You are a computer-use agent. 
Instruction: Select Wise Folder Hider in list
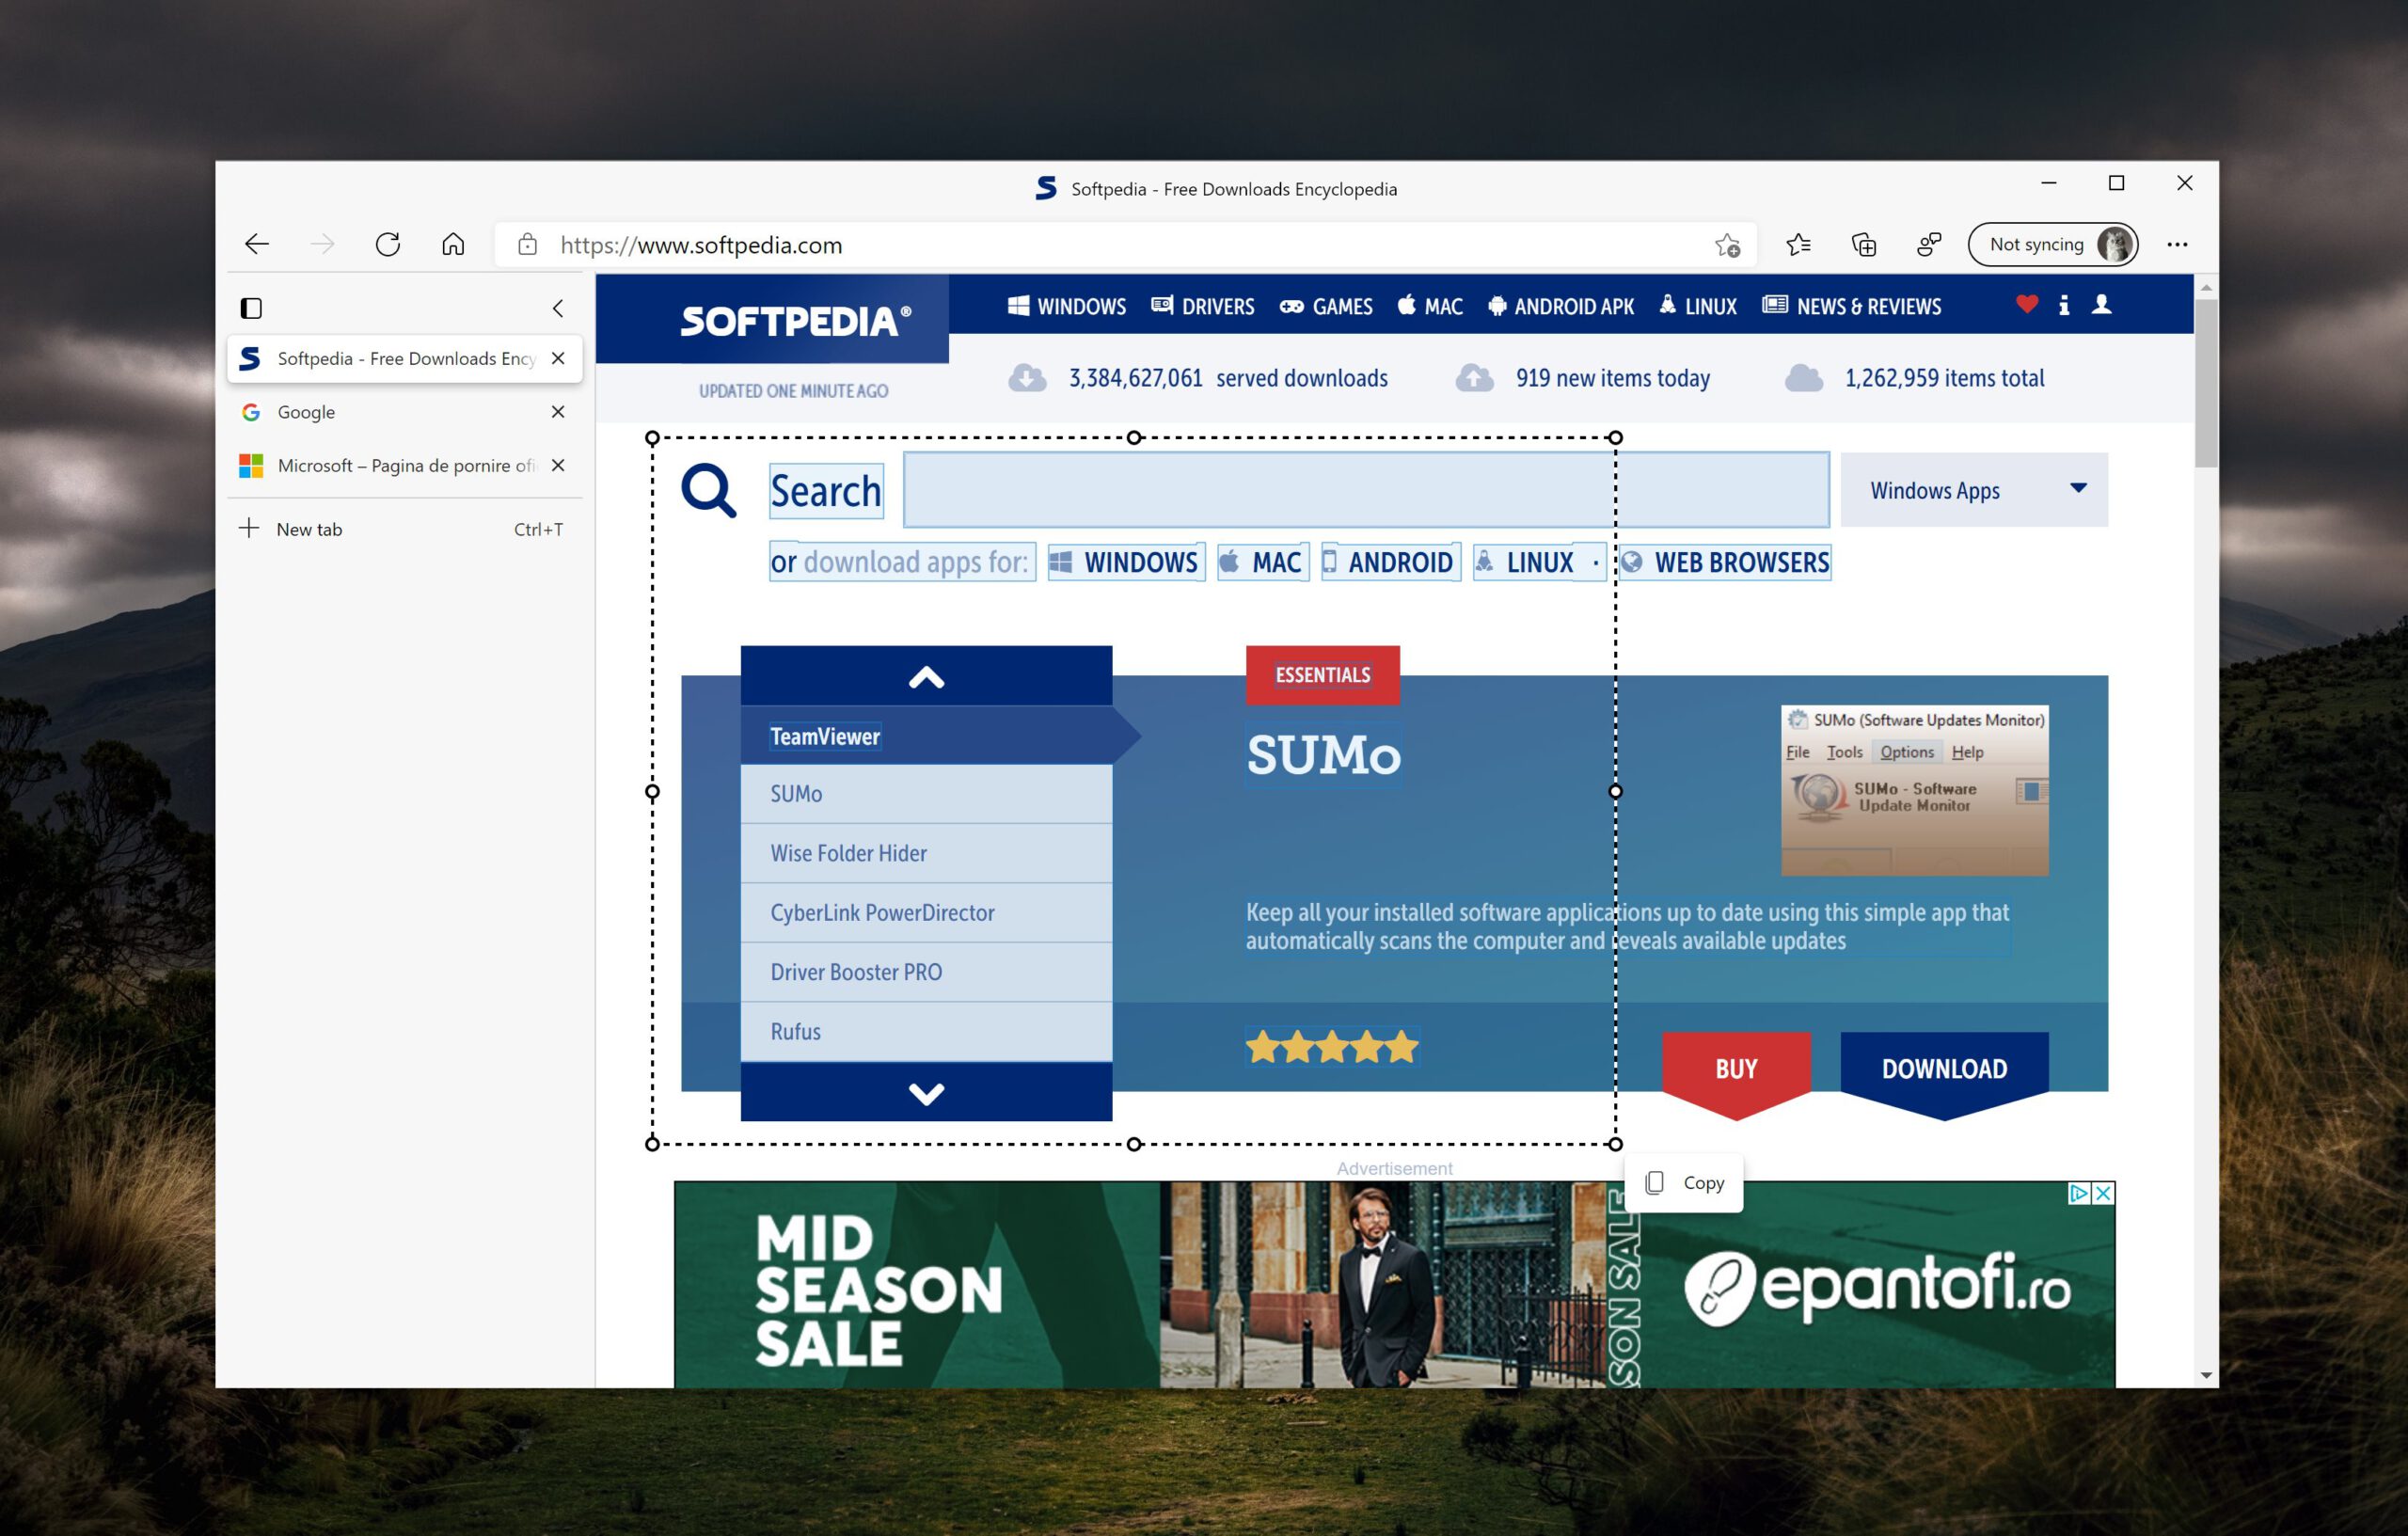926,853
